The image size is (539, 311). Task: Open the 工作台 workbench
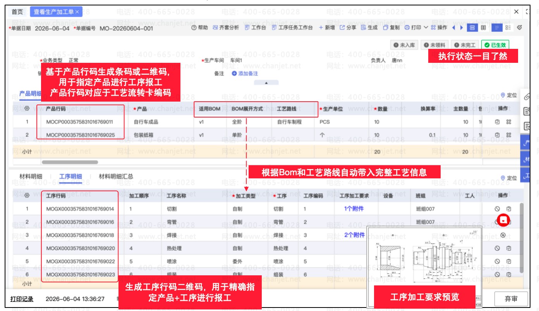point(255,28)
